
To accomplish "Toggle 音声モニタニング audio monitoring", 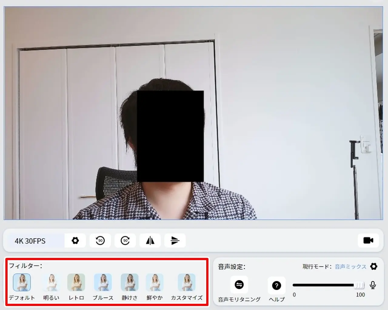I will click(x=239, y=285).
